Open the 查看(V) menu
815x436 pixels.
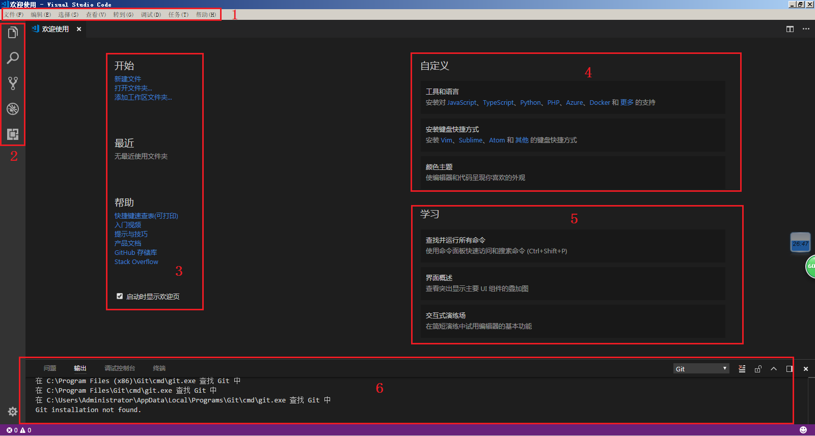click(96, 15)
